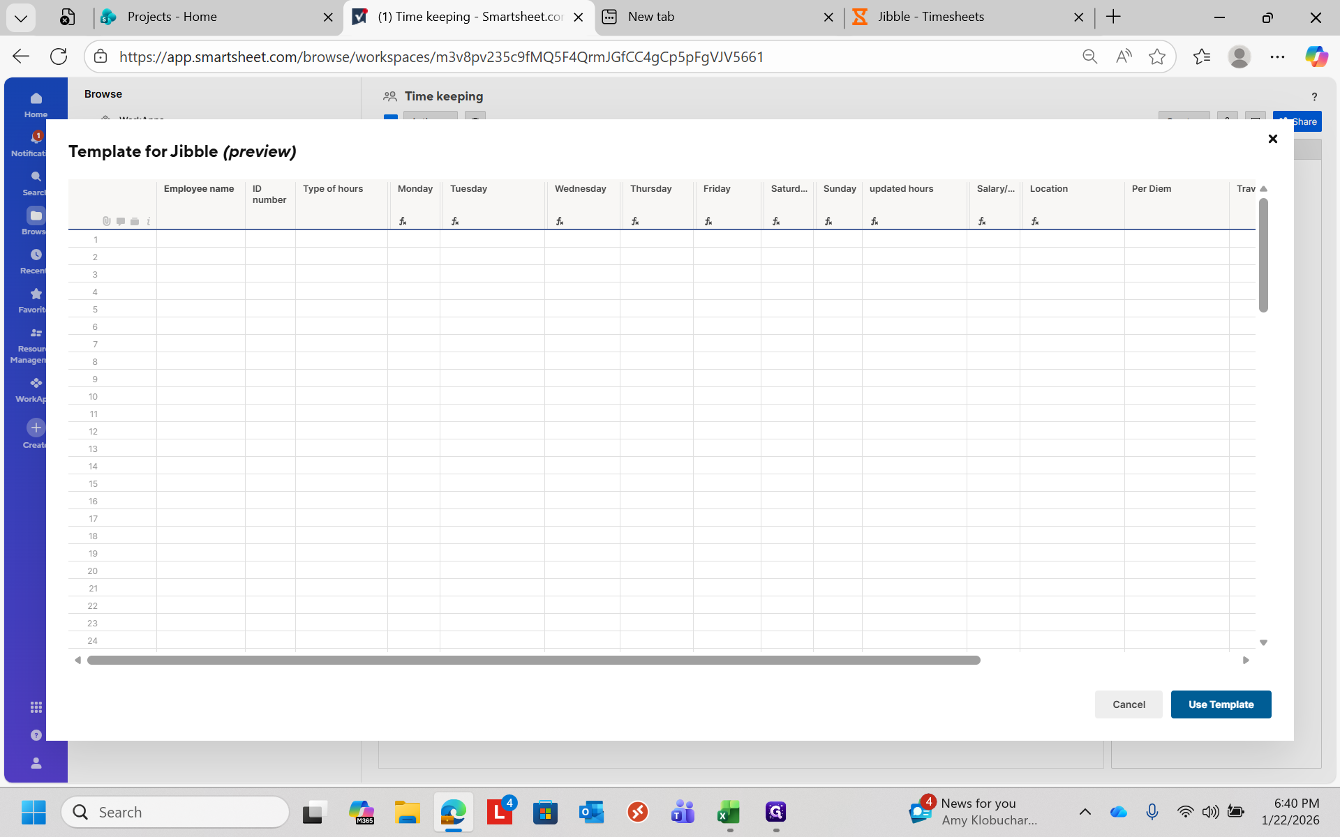1340x837 pixels.
Task: Expand hidden system tray icons chevron
Action: tap(1085, 811)
